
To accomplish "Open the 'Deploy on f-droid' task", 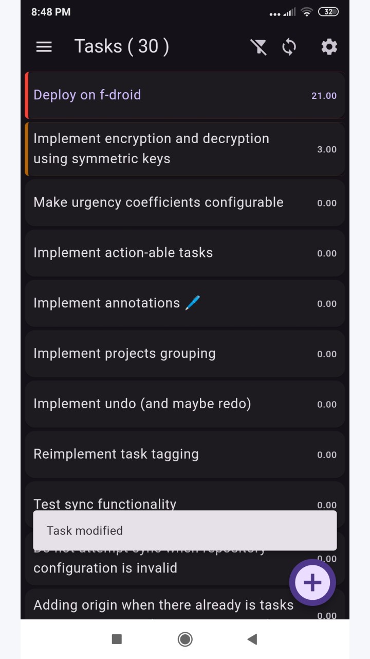I will coord(185,95).
